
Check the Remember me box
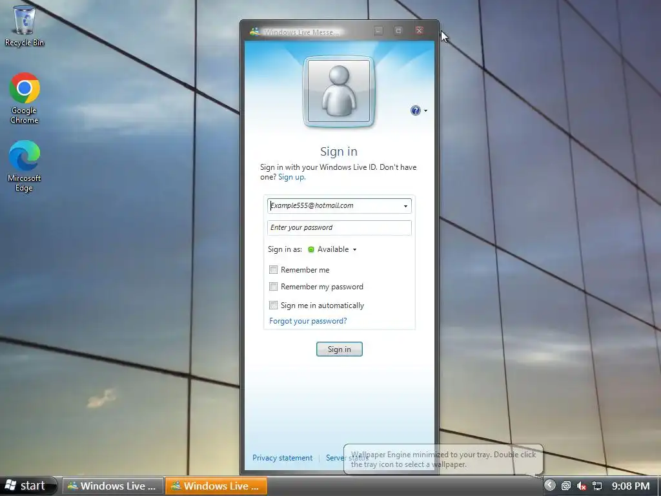click(x=273, y=269)
